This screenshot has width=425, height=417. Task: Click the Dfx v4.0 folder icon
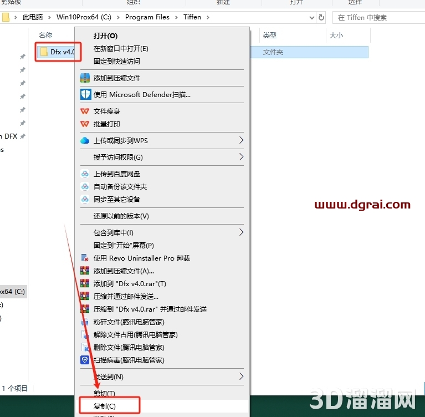(x=44, y=52)
